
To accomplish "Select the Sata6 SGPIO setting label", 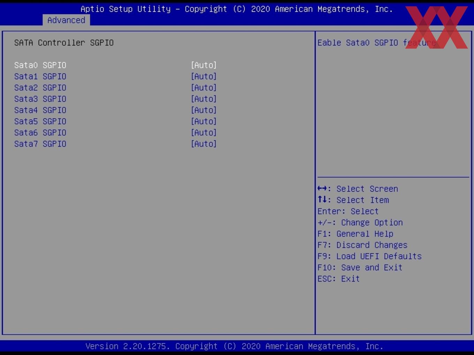I will tap(40, 133).
